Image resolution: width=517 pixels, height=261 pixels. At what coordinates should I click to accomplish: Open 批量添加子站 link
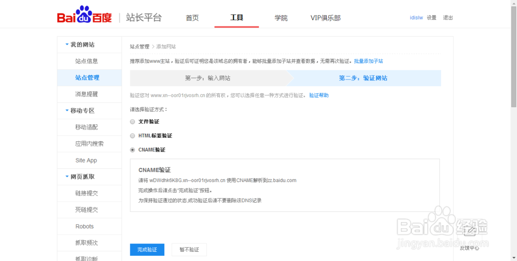[368, 61]
